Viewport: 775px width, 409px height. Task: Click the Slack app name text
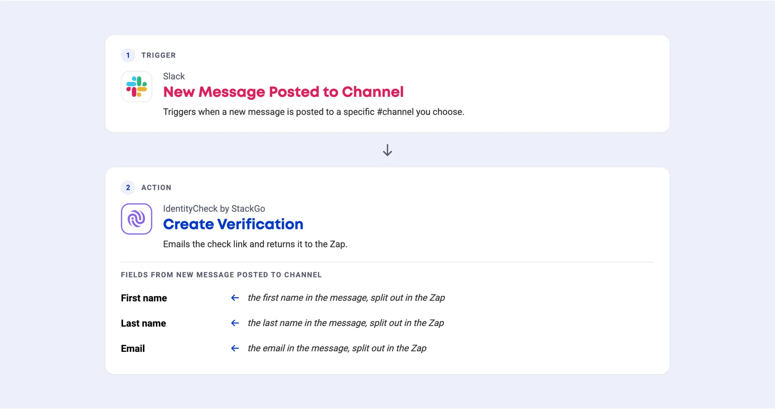(x=174, y=76)
